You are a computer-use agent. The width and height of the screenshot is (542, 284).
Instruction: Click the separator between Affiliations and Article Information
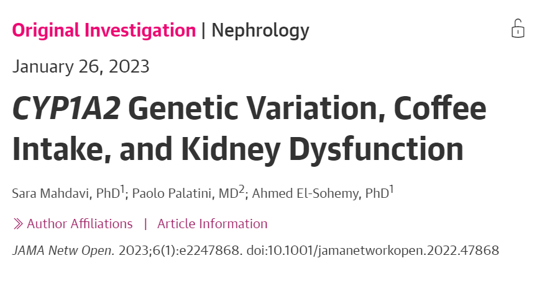pyautogui.click(x=145, y=224)
